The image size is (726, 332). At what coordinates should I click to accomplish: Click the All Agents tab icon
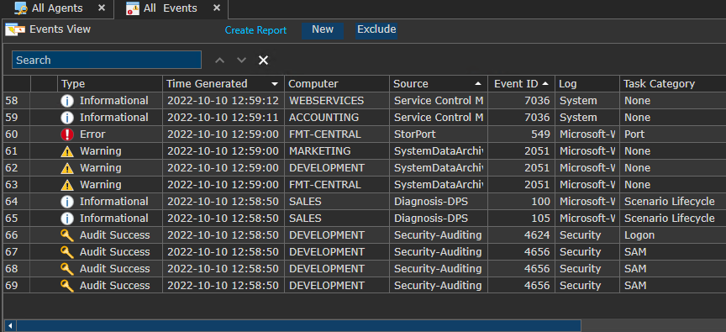21,8
